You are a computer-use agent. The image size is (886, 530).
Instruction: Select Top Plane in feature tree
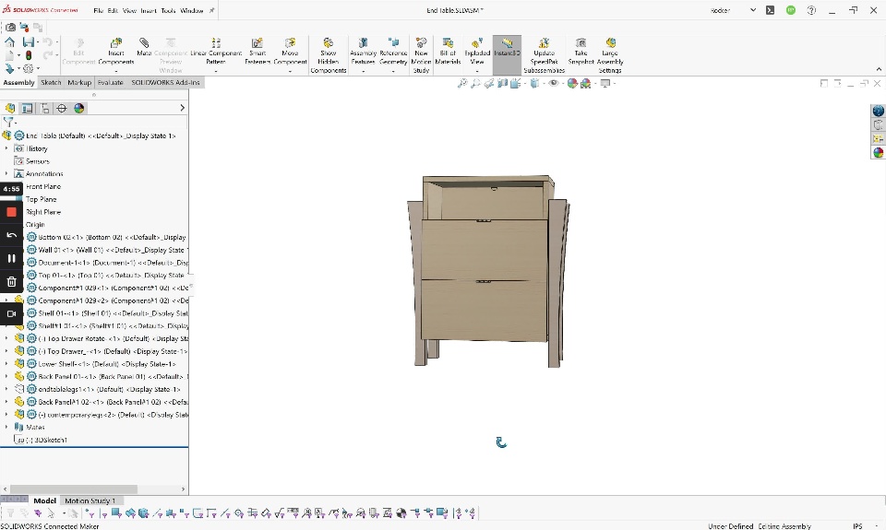[x=41, y=199]
